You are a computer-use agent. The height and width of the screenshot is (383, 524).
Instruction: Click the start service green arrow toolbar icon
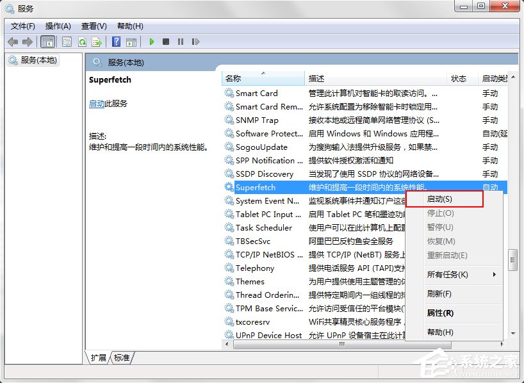point(151,42)
